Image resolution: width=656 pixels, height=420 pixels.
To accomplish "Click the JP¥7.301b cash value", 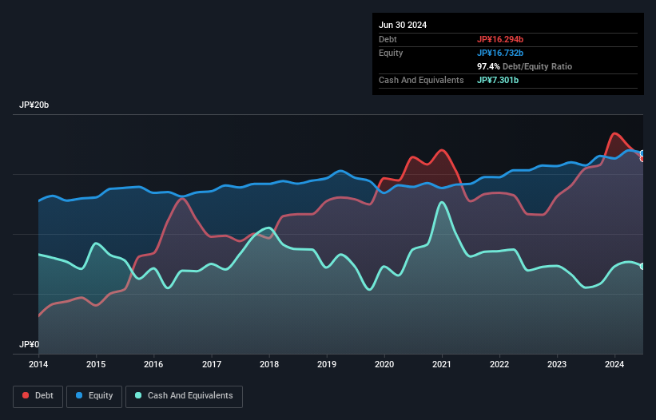I will 498,80.
